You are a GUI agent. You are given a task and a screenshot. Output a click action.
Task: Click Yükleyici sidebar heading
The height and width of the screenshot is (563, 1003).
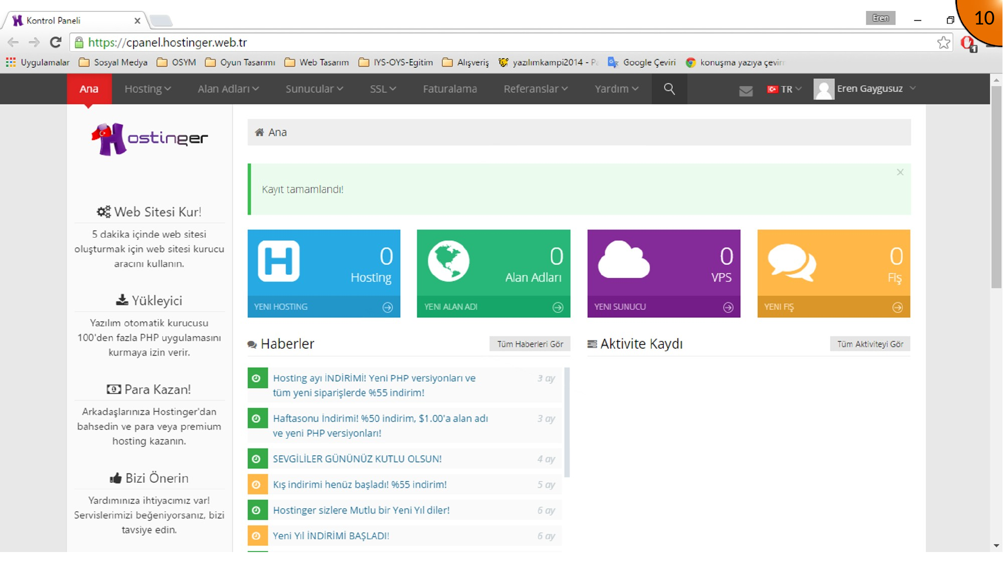pos(149,301)
